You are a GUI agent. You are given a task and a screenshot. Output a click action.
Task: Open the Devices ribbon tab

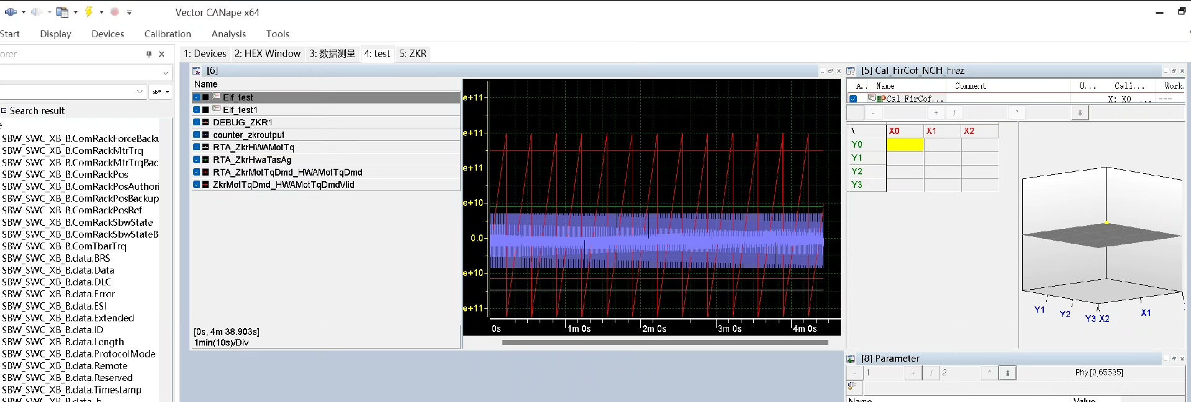coord(108,34)
